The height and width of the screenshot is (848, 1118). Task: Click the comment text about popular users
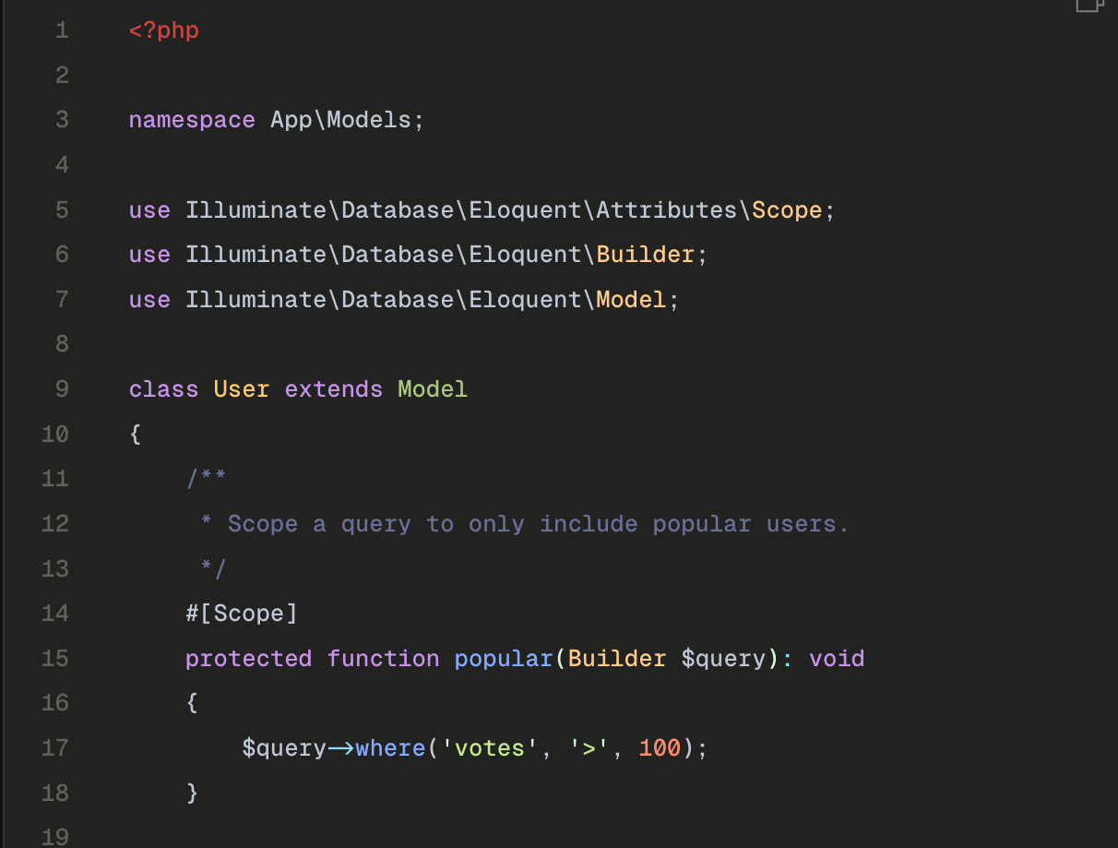coord(538,524)
